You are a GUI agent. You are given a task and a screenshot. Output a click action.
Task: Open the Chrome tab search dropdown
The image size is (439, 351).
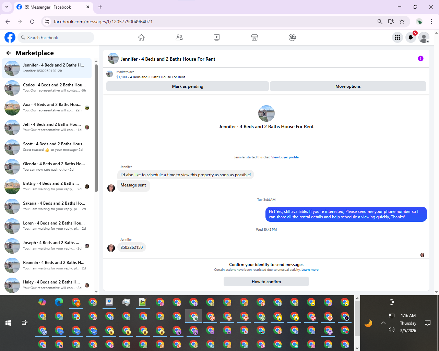pos(7,7)
